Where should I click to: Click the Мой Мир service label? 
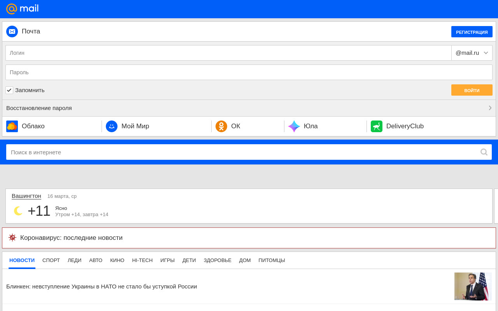pos(135,126)
